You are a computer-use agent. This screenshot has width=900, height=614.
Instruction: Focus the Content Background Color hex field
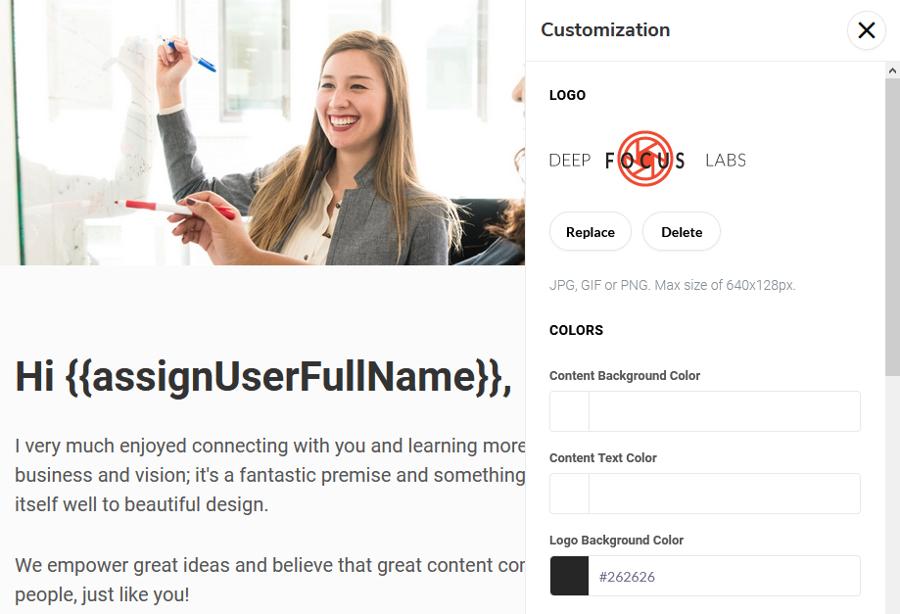pyautogui.click(x=725, y=411)
